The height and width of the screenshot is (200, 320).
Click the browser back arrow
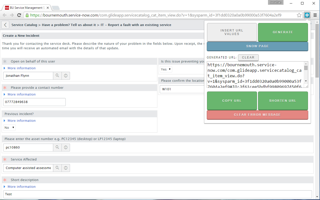click(x=4, y=15)
